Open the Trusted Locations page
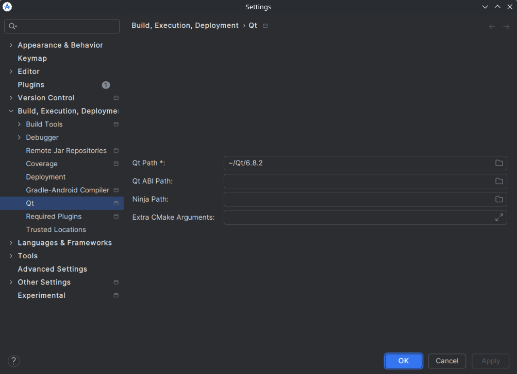Screen dimensions: 517x374 coord(56,230)
